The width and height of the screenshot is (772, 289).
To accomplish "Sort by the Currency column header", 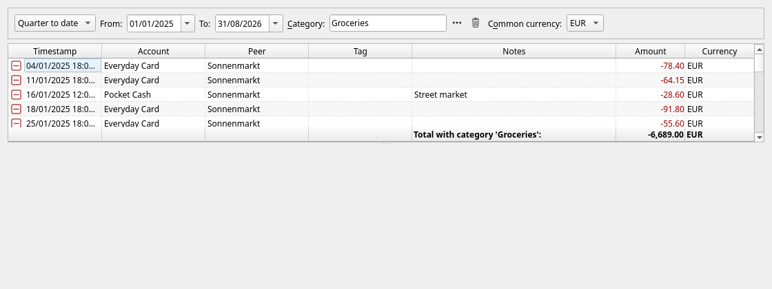I will pyautogui.click(x=720, y=51).
